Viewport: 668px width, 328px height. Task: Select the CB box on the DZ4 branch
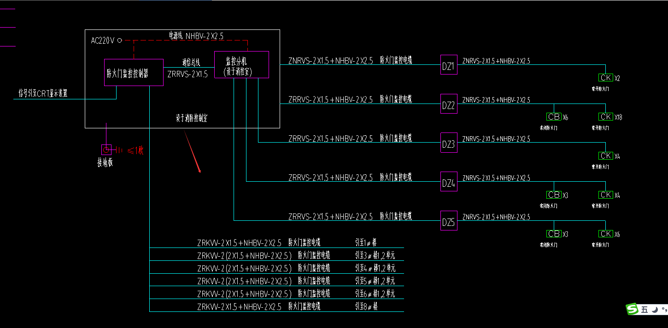click(x=554, y=195)
